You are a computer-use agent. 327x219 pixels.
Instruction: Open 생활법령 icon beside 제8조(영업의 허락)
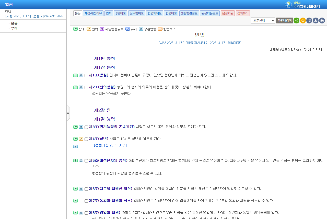click(x=81, y=213)
